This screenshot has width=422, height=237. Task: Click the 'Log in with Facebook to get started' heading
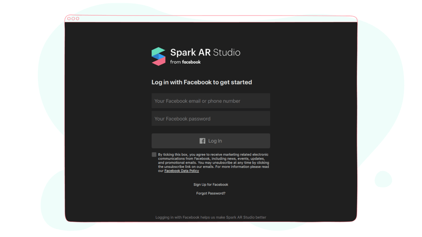(x=202, y=82)
